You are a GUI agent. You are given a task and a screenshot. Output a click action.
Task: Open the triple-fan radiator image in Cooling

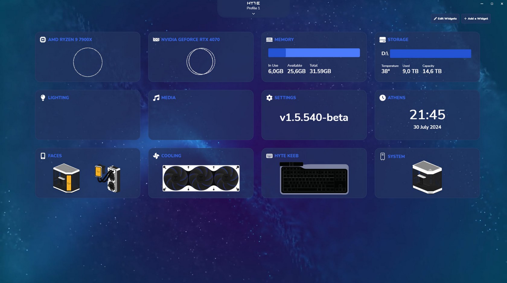[x=201, y=178]
